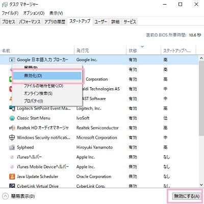Select the スタートアップ tab
The image size is (204, 204).
[80, 21]
